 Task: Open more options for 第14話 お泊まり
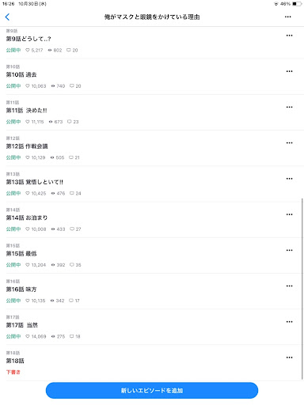point(289,214)
